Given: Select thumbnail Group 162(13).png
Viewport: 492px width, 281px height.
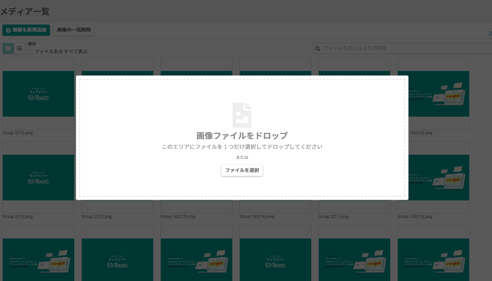Looking at the screenshot, I should 433,178.
